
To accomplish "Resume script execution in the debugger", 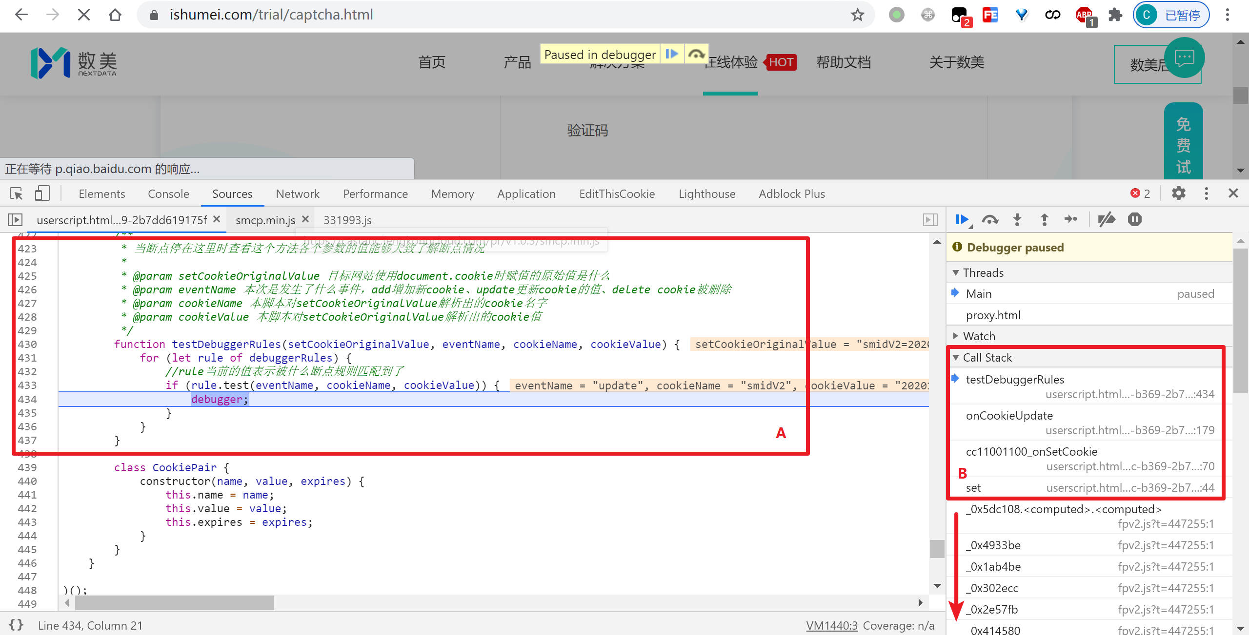I will [962, 220].
